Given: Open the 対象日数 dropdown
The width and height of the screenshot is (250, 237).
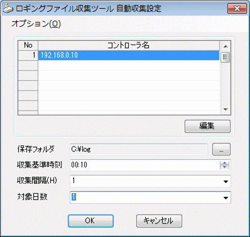Looking at the screenshot, I should coord(226,197).
